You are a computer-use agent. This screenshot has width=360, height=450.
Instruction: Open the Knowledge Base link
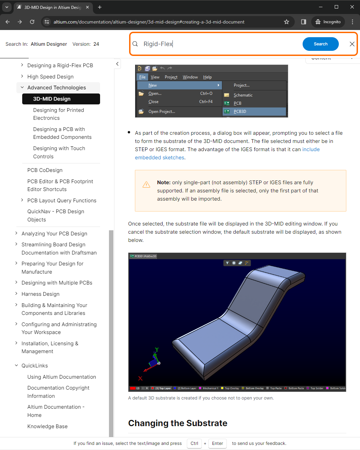pyautogui.click(x=47, y=426)
